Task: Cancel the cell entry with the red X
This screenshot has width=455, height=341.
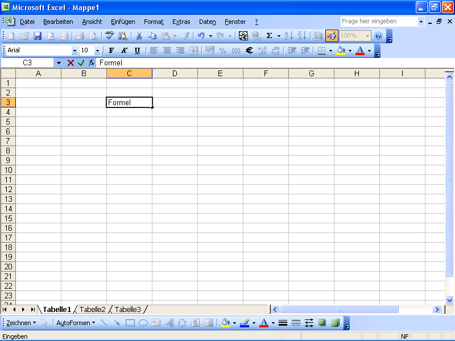Action: (71, 63)
